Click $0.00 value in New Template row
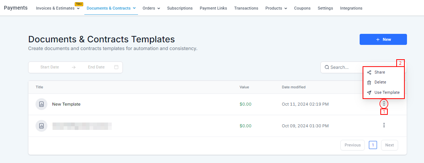This screenshot has width=424, height=163. (246, 104)
